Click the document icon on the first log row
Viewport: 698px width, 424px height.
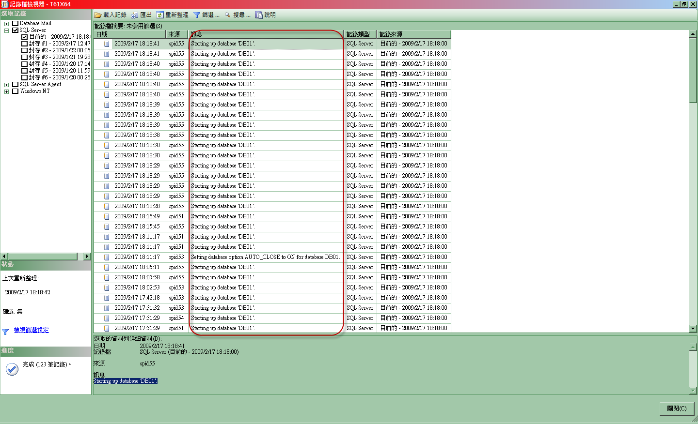tap(106, 44)
